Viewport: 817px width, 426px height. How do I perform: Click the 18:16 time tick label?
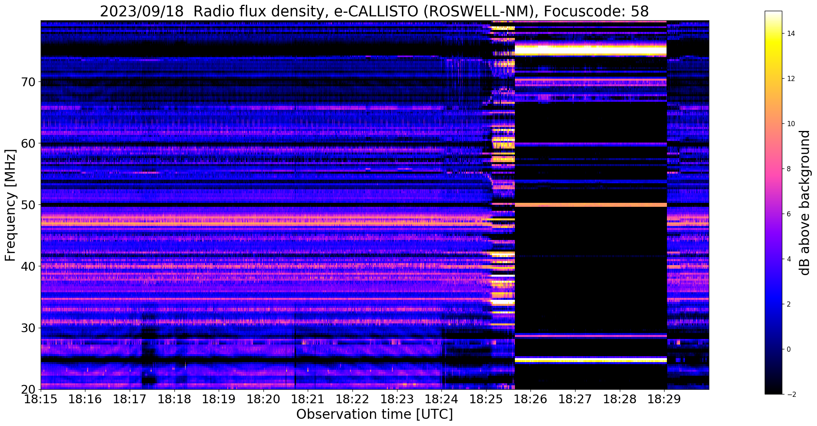click(x=85, y=399)
